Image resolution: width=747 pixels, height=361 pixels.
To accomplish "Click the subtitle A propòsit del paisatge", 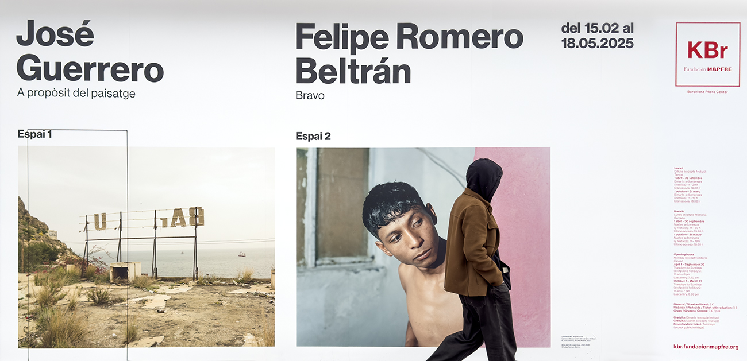I will point(76,93).
